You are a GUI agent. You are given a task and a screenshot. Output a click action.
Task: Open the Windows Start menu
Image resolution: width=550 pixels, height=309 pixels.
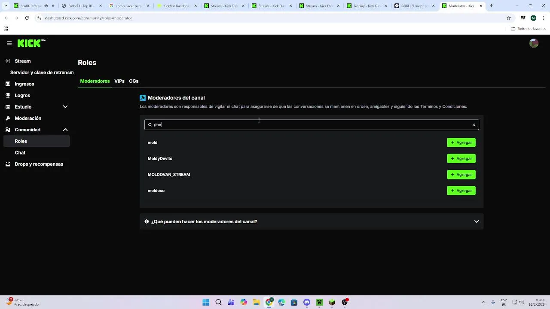[206, 302]
